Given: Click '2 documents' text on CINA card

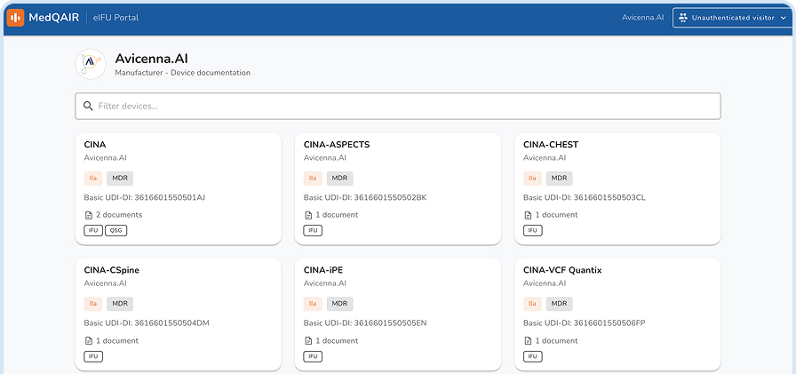Looking at the screenshot, I should (119, 215).
